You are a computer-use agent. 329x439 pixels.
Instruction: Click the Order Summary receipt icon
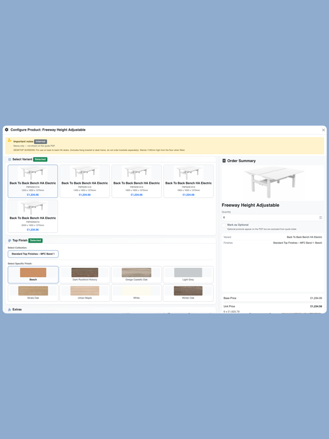pyautogui.click(x=224, y=161)
